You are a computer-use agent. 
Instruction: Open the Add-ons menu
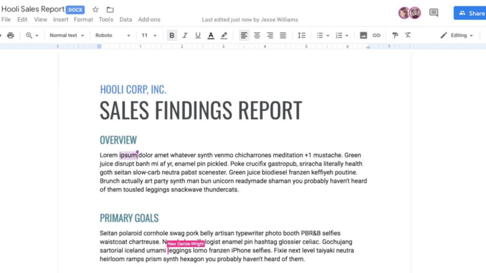click(149, 19)
